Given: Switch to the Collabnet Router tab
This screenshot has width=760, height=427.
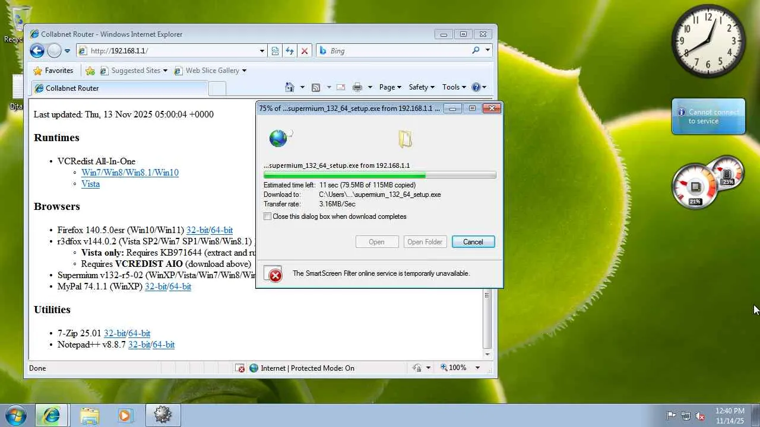Looking at the screenshot, I should click(x=119, y=88).
